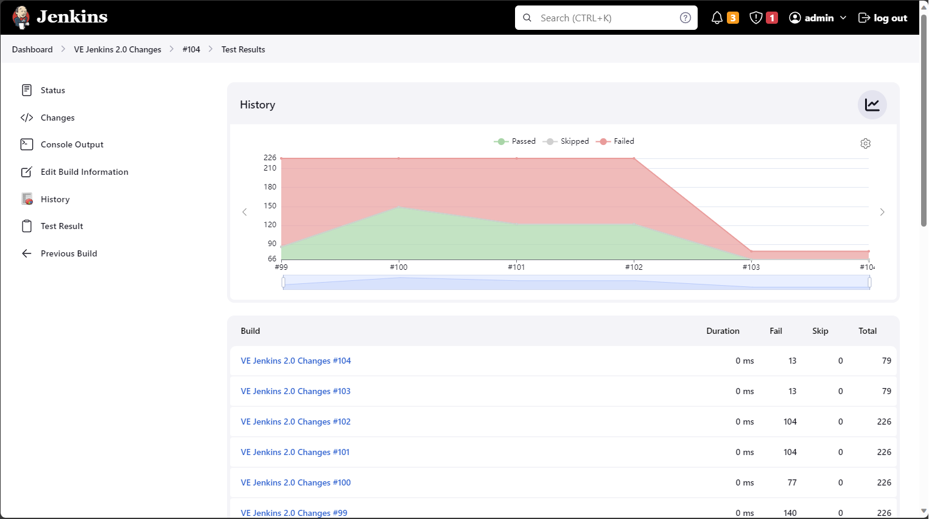The height and width of the screenshot is (519, 929).
Task: Select Test Results breadcrumb
Action: [x=244, y=49]
